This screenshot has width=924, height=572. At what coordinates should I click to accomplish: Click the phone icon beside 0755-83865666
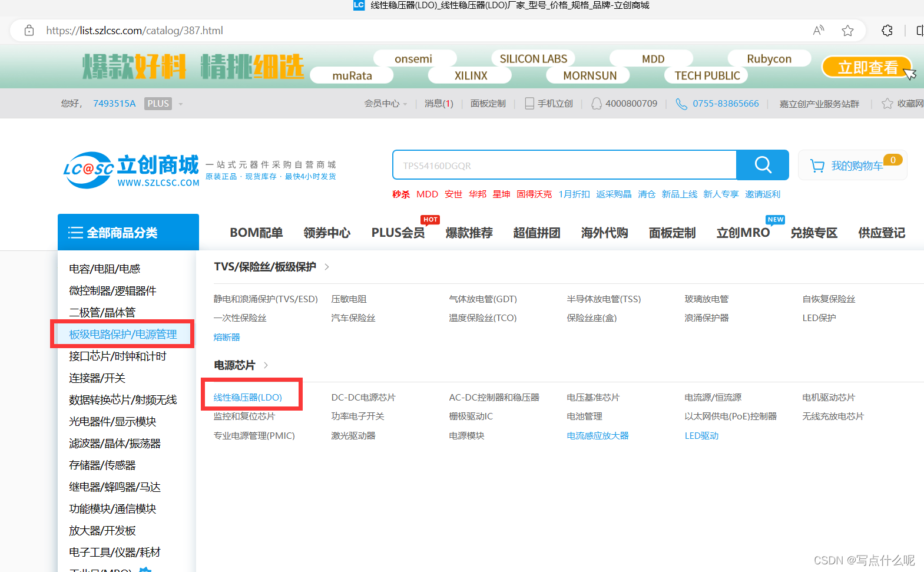pyautogui.click(x=681, y=104)
